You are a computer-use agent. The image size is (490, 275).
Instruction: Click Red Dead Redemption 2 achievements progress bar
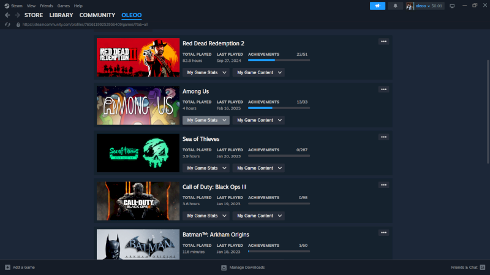coord(279,60)
